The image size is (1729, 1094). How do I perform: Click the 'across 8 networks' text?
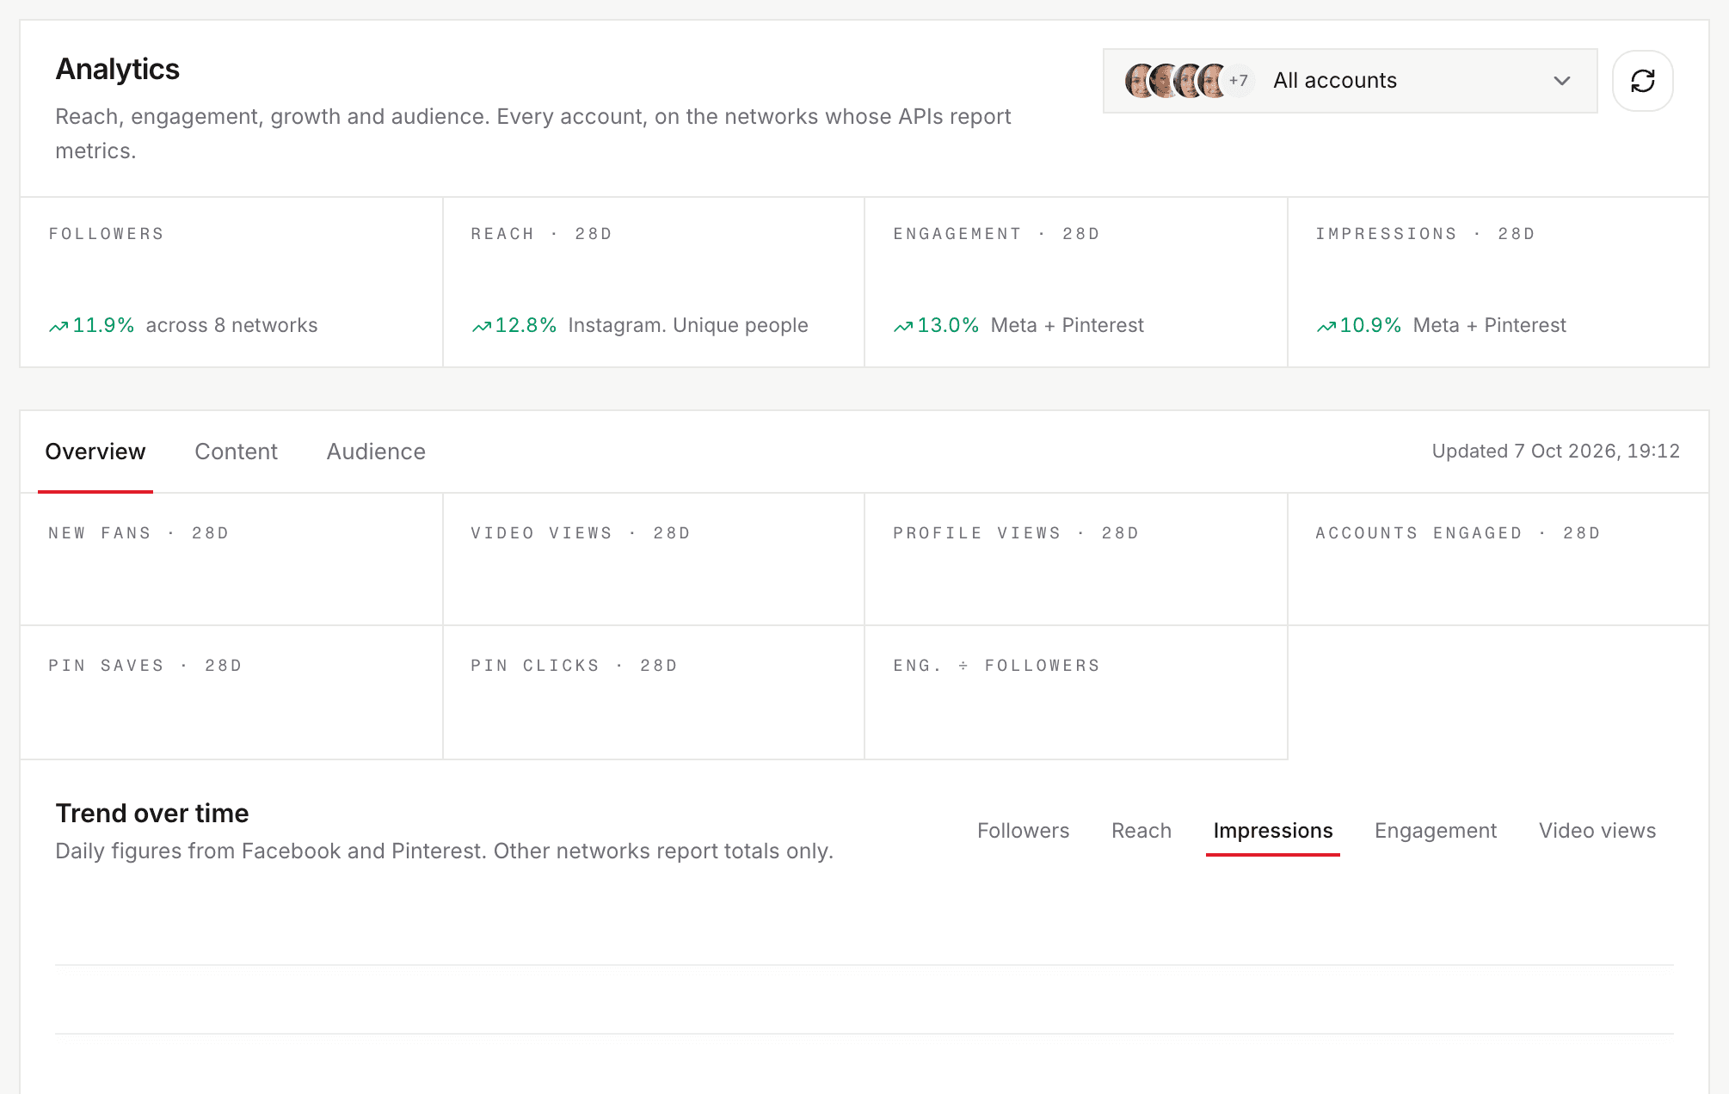[231, 326]
